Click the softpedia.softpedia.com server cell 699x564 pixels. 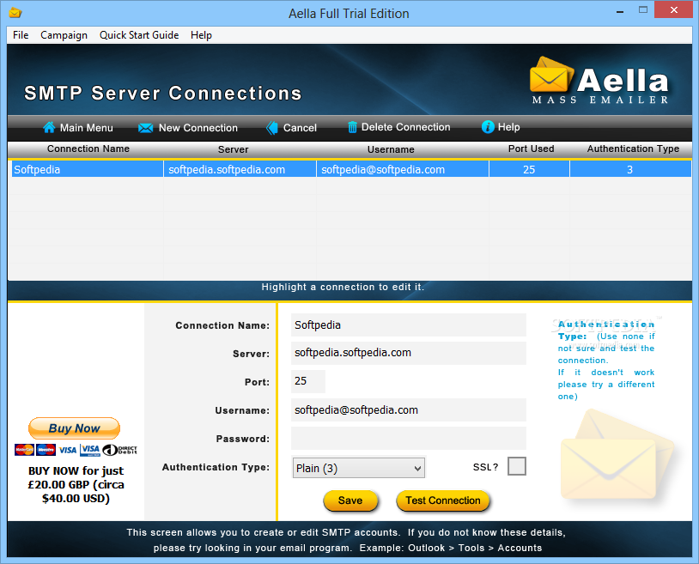240,169
